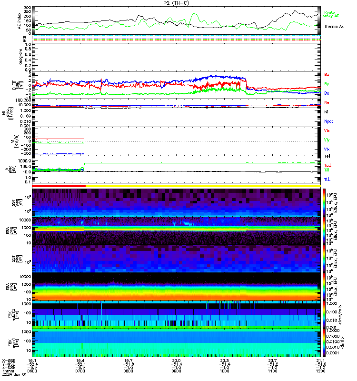Select the "Themis AE" legend label

pyautogui.click(x=334, y=27)
